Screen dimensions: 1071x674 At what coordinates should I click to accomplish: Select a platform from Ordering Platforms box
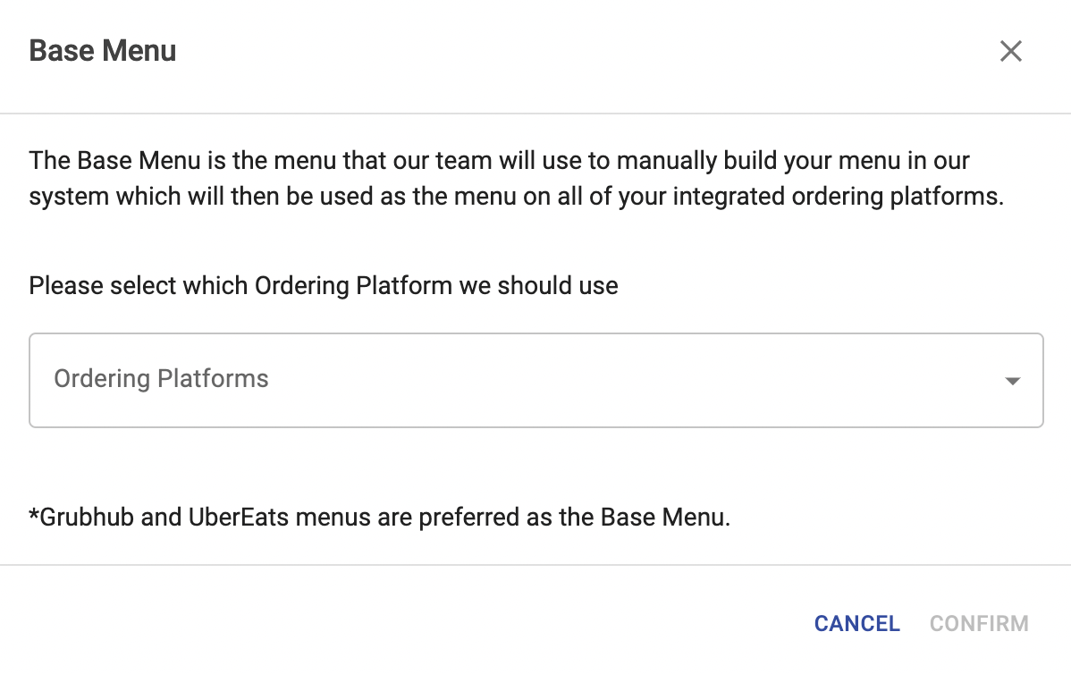535,380
